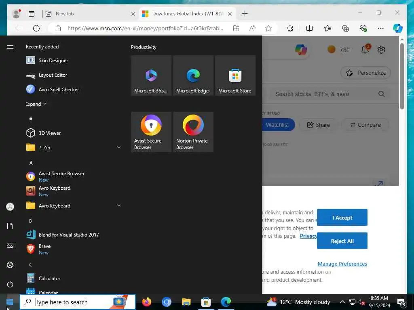Viewport: 414px width, 310px height.
Task: Click the Reject All button
Action: coord(342,241)
